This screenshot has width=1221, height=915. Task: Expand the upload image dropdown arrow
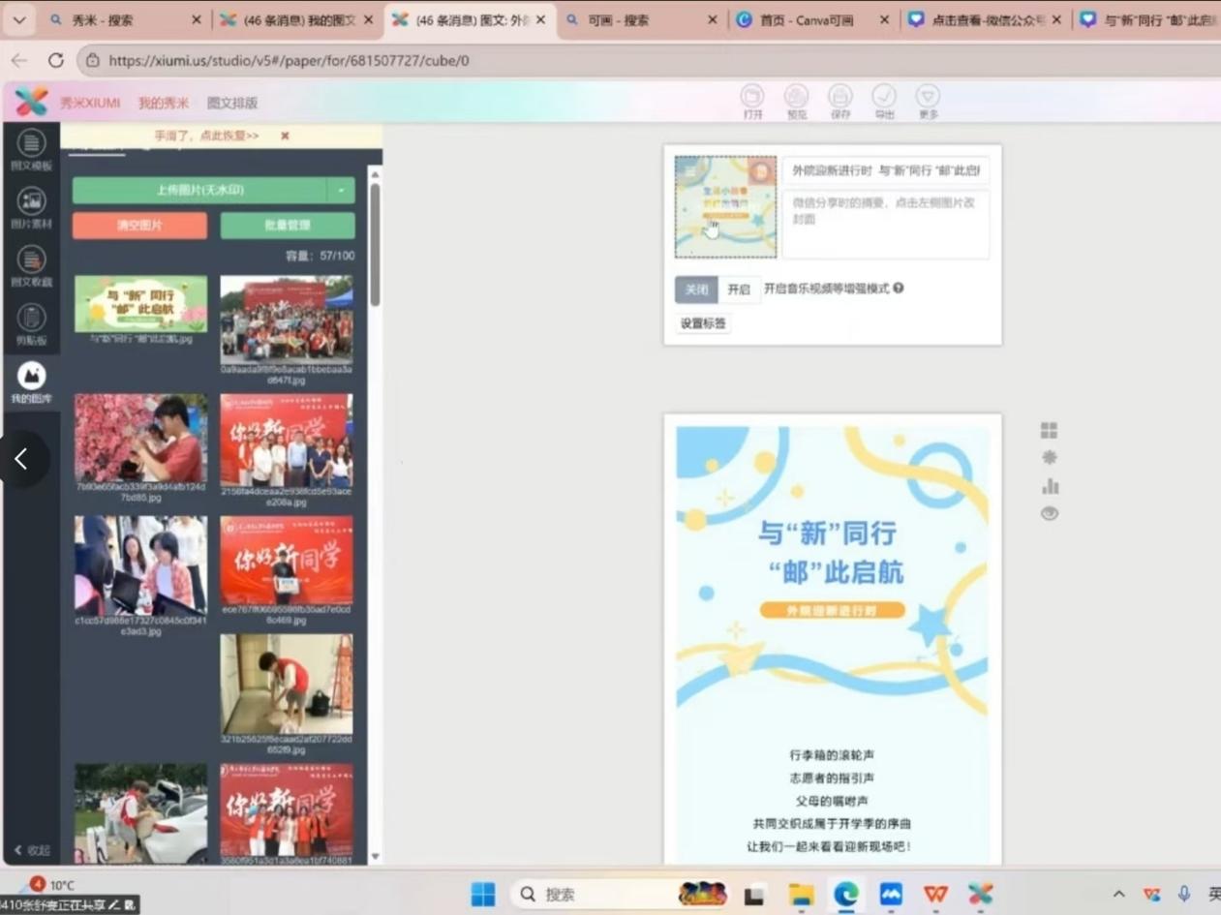341,191
